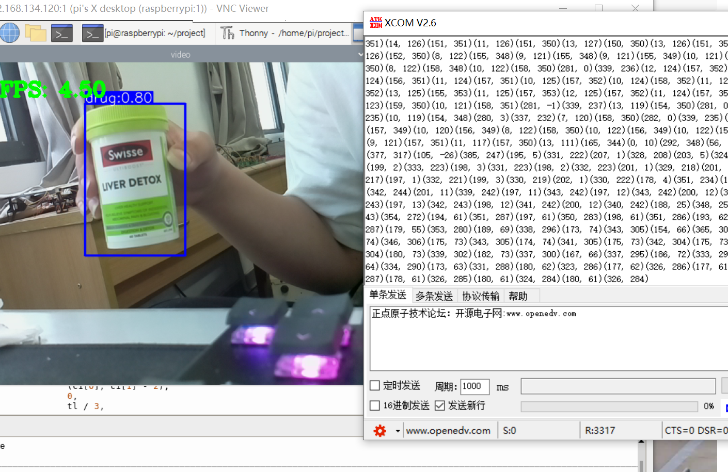
Task: Click the CTS=0 DSR=0 status text
Action: coord(696,431)
